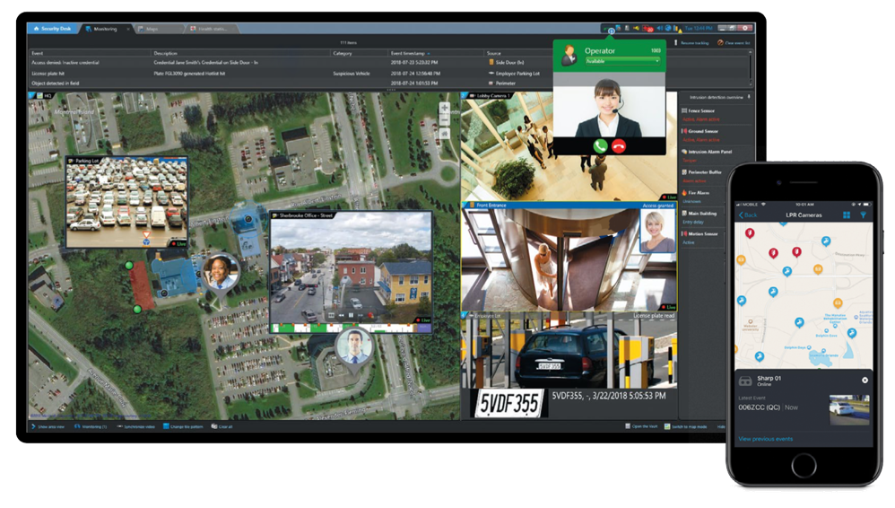Sort by the Event timestamp column

410,53
